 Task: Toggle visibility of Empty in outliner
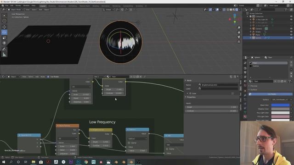coord(291,32)
